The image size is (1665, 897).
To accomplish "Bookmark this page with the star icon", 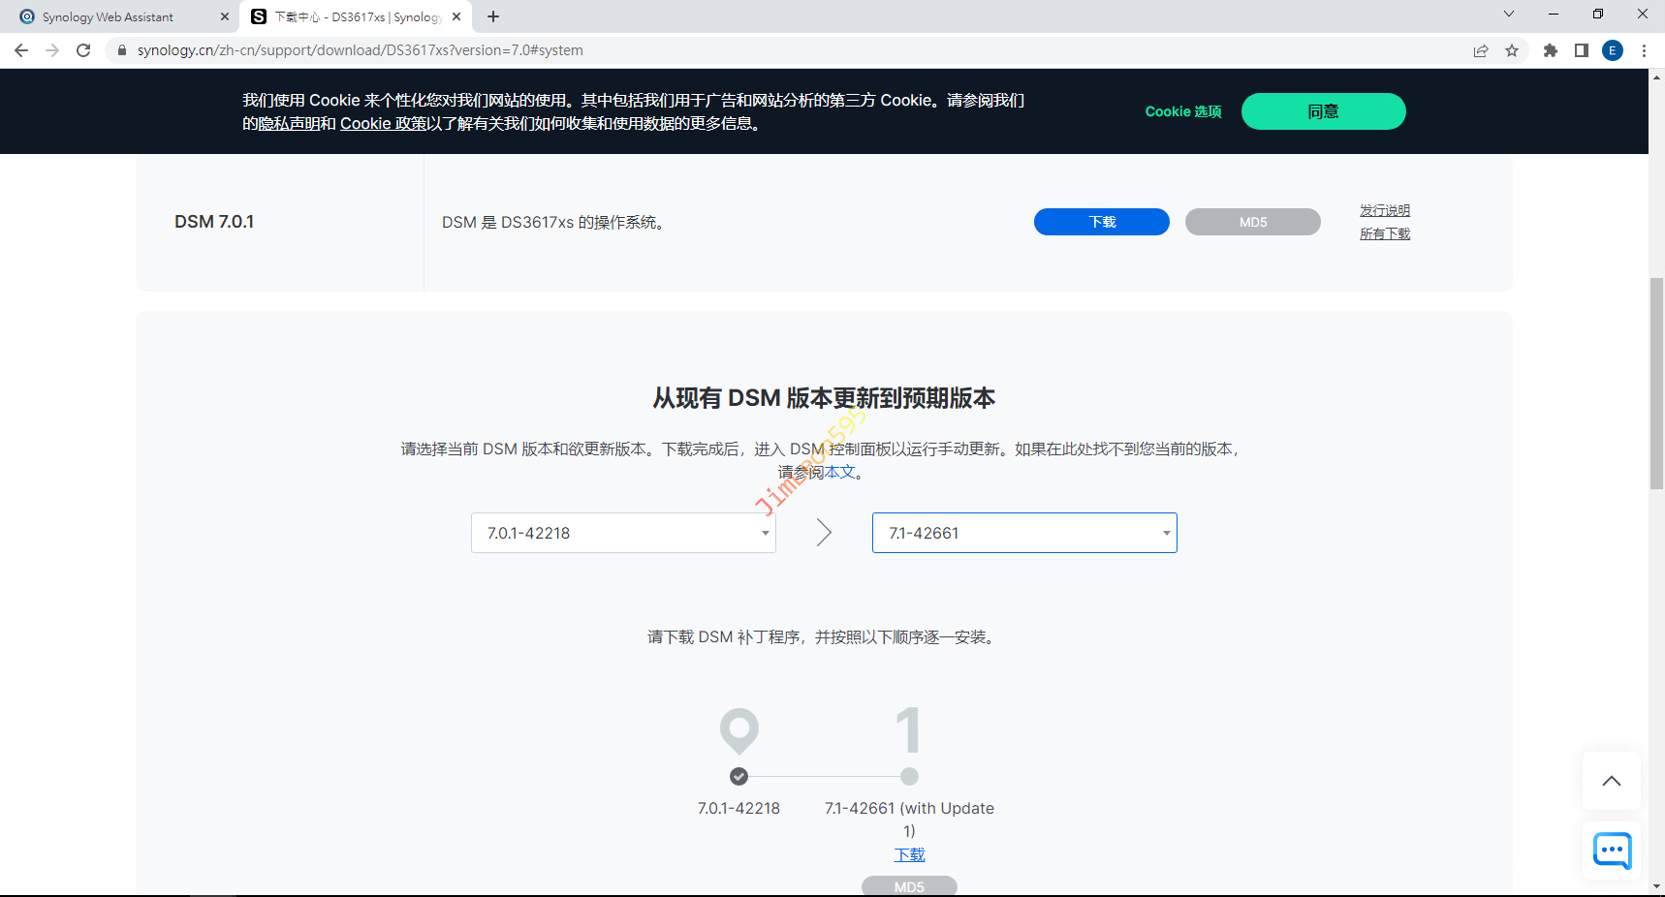I will [1512, 50].
